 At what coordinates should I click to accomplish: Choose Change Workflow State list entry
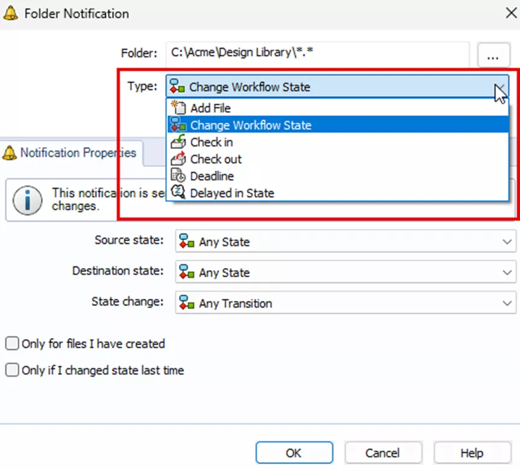click(x=337, y=125)
